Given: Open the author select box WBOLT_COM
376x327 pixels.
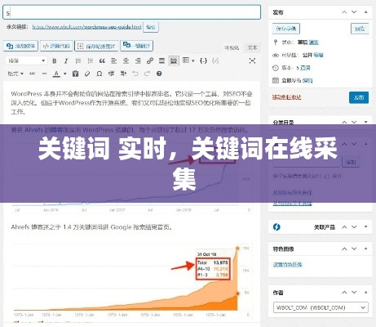Looking at the screenshot, I should (x=321, y=307).
